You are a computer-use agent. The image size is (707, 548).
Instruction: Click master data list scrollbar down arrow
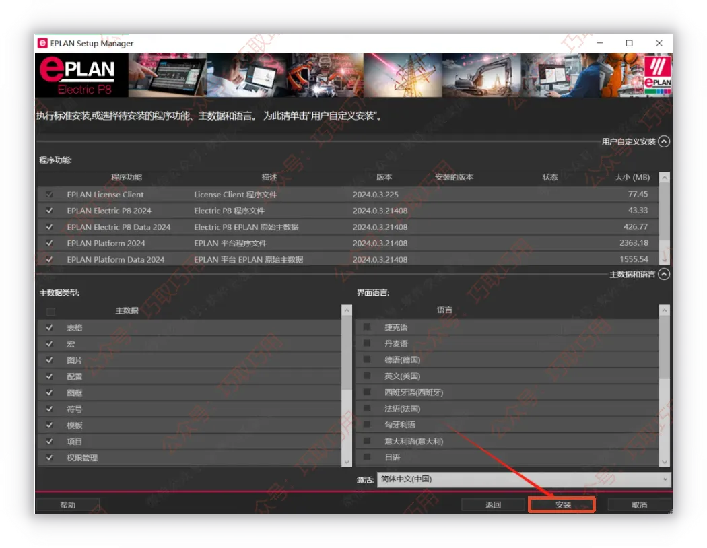point(347,461)
